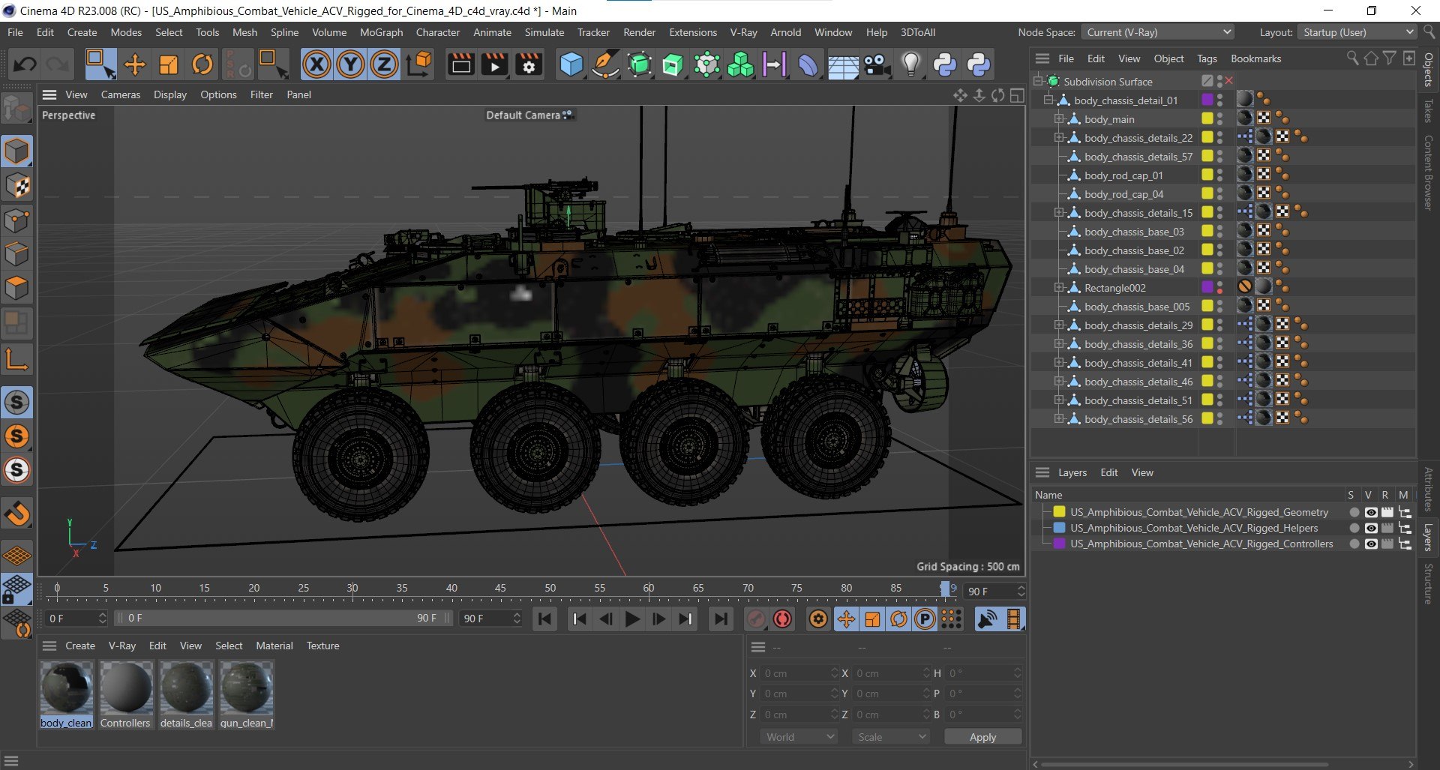This screenshot has height=770, width=1440.
Task: Open the Character menu
Action: 438,32
